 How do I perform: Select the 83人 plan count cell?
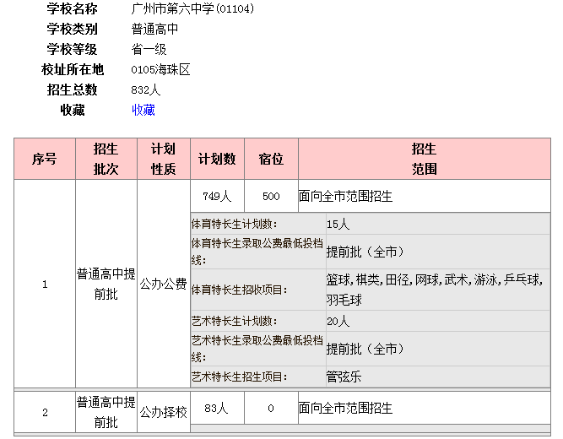tap(217, 408)
